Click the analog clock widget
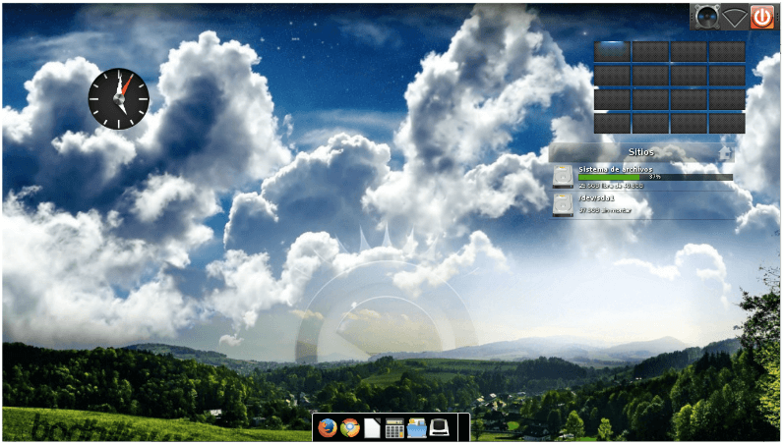784x445 pixels. 119,99
